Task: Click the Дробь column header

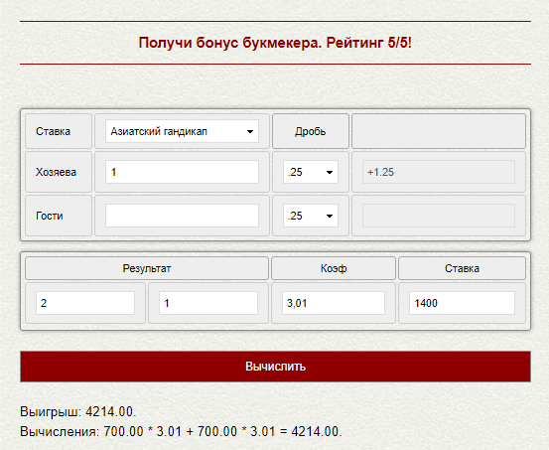Action: coord(311,131)
